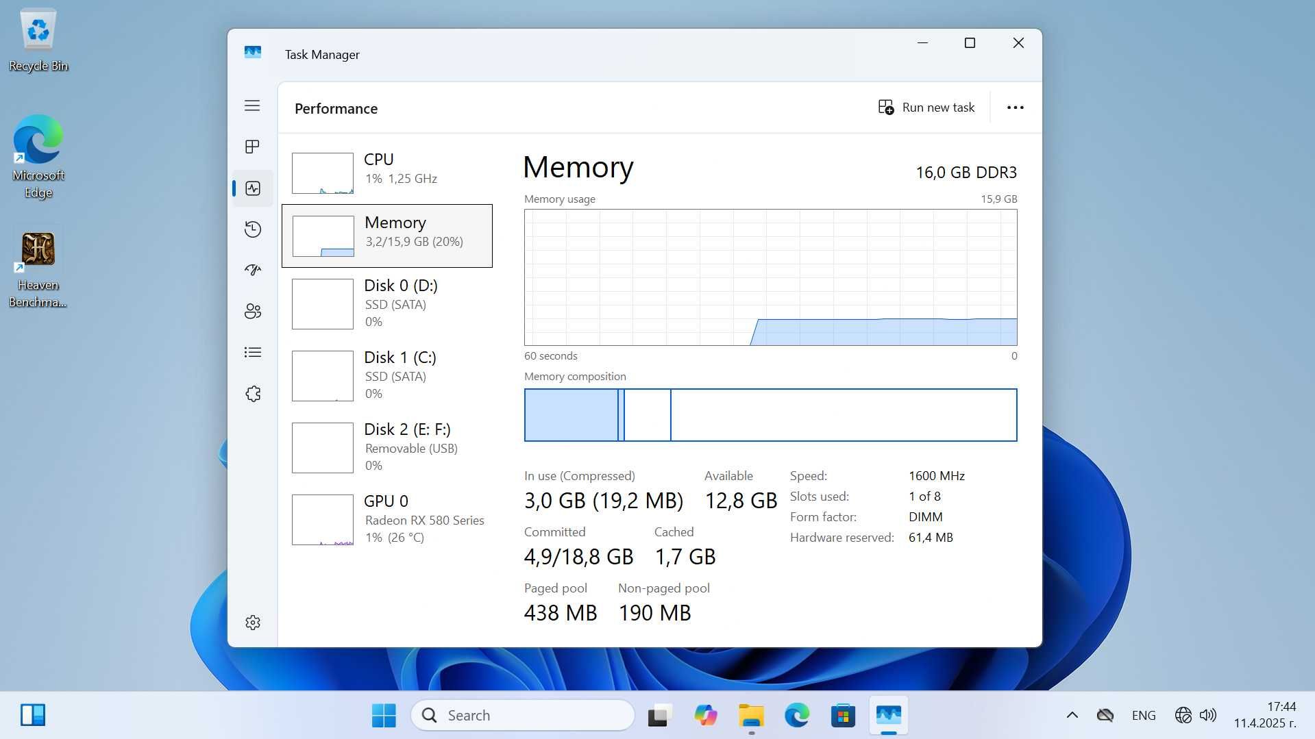Open the three-dots more options menu
Viewport: 1315px width, 739px height.
click(1015, 108)
